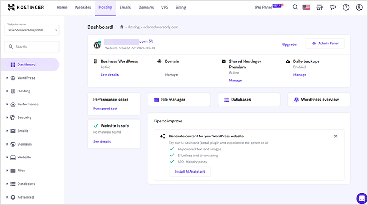The width and height of the screenshot is (368, 205).
Task: Click the WordPress icon in sidebar
Action: [x=13, y=78]
